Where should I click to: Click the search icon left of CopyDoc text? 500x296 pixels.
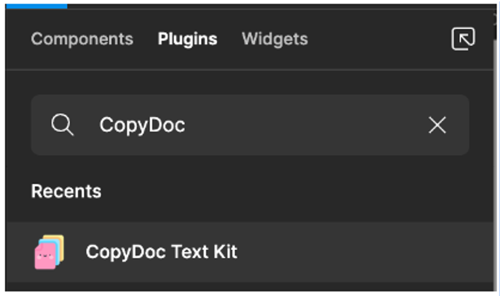(x=62, y=124)
